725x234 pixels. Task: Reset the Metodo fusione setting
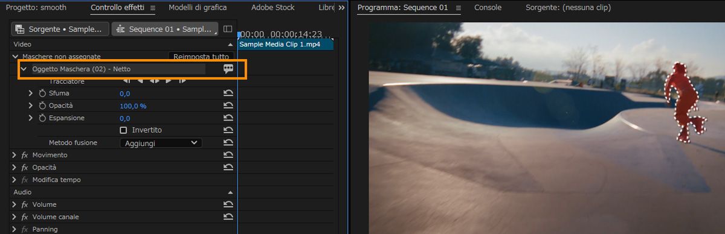(228, 143)
